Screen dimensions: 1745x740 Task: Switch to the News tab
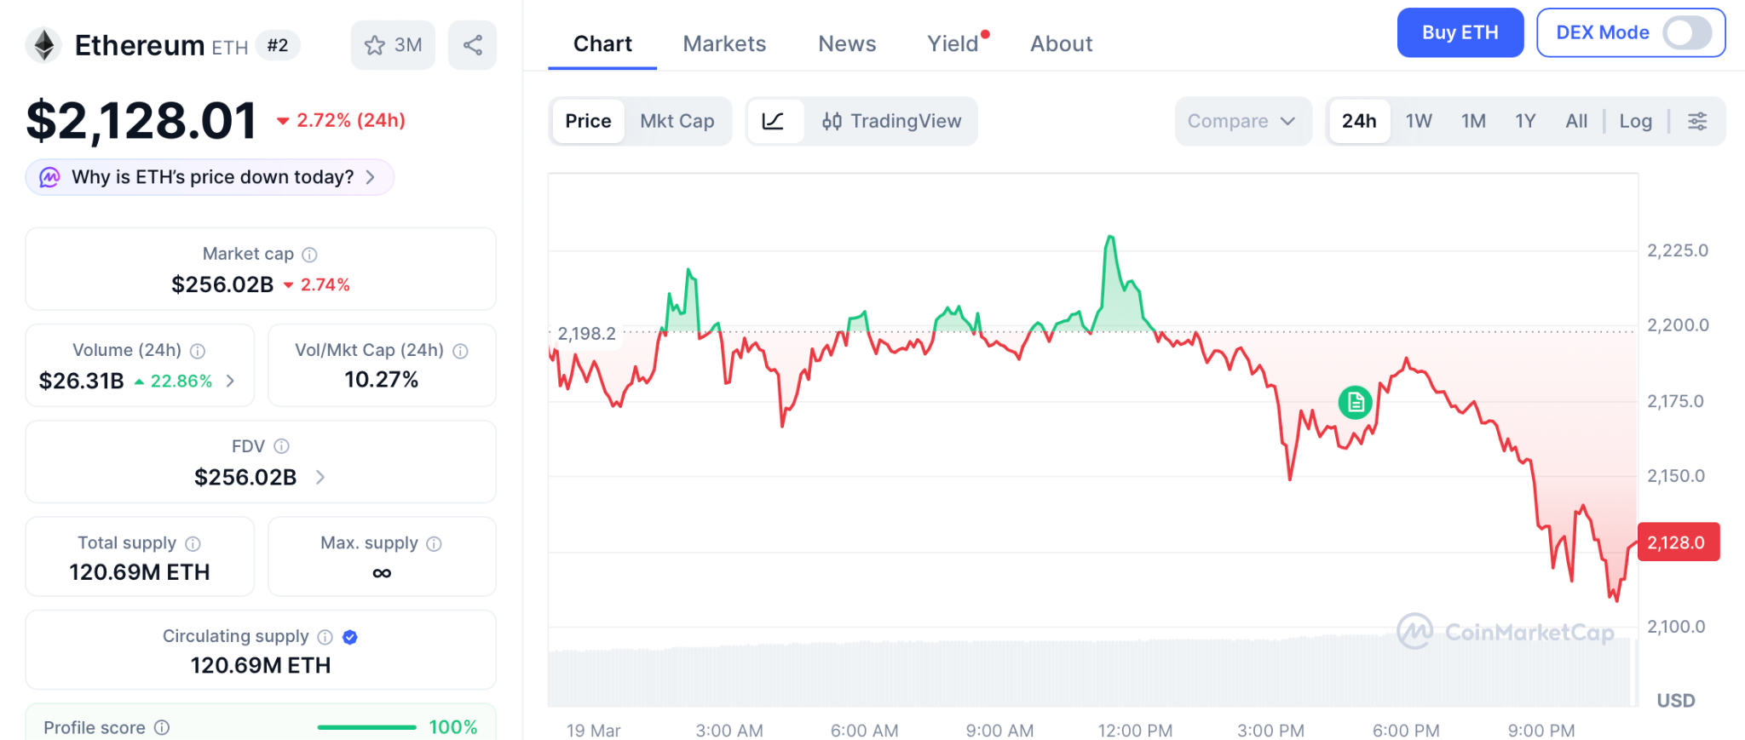(847, 43)
